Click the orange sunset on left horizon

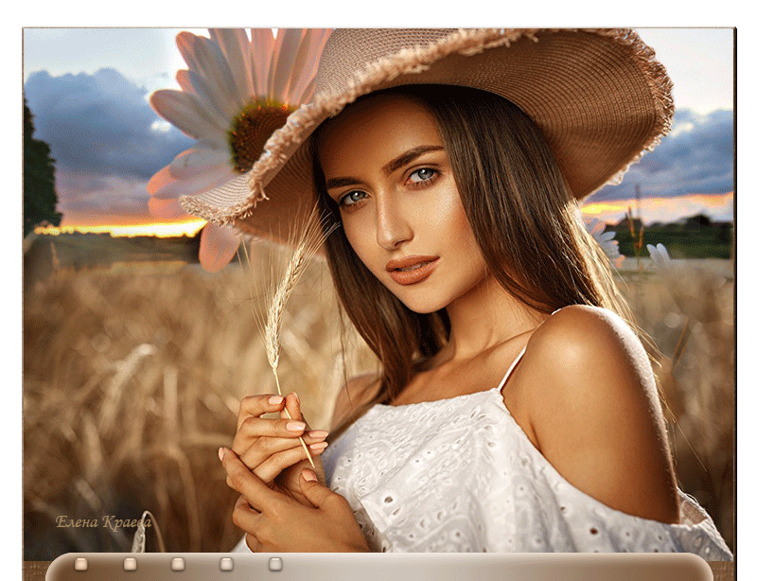(142, 227)
